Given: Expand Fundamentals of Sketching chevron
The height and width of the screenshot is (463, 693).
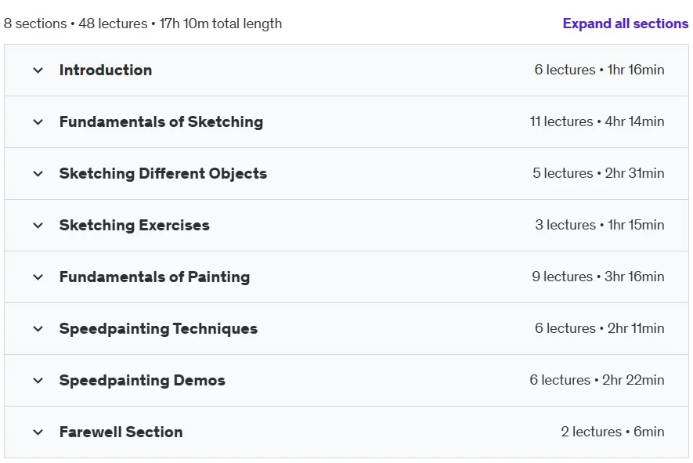Looking at the screenshot, I should pyautogui.click(x=38, y=122).
